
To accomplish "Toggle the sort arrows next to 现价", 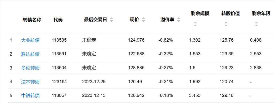I will 143,20.
